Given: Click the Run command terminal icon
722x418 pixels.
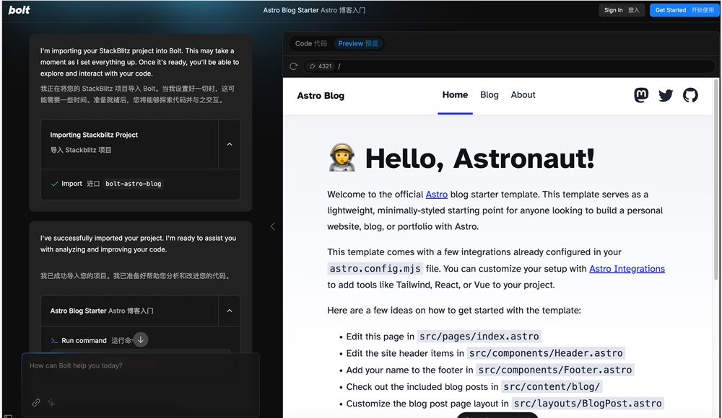Looking at the screenshot, I should (54, 341).
